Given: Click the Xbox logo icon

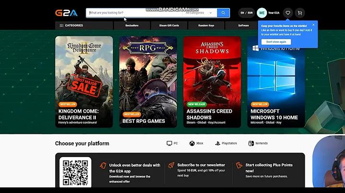Looking at the screenshot, I should pyautogui.click(x=192, y=143).
